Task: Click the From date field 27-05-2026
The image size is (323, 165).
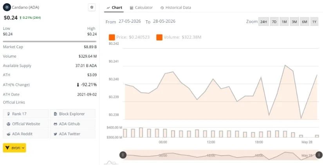Action: [x=130, y=21]
